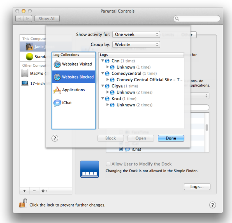Image resolution: width=232 pixels, height=223 pixels.
Task: Click the toolbar search field
Action: pos(197,19)
